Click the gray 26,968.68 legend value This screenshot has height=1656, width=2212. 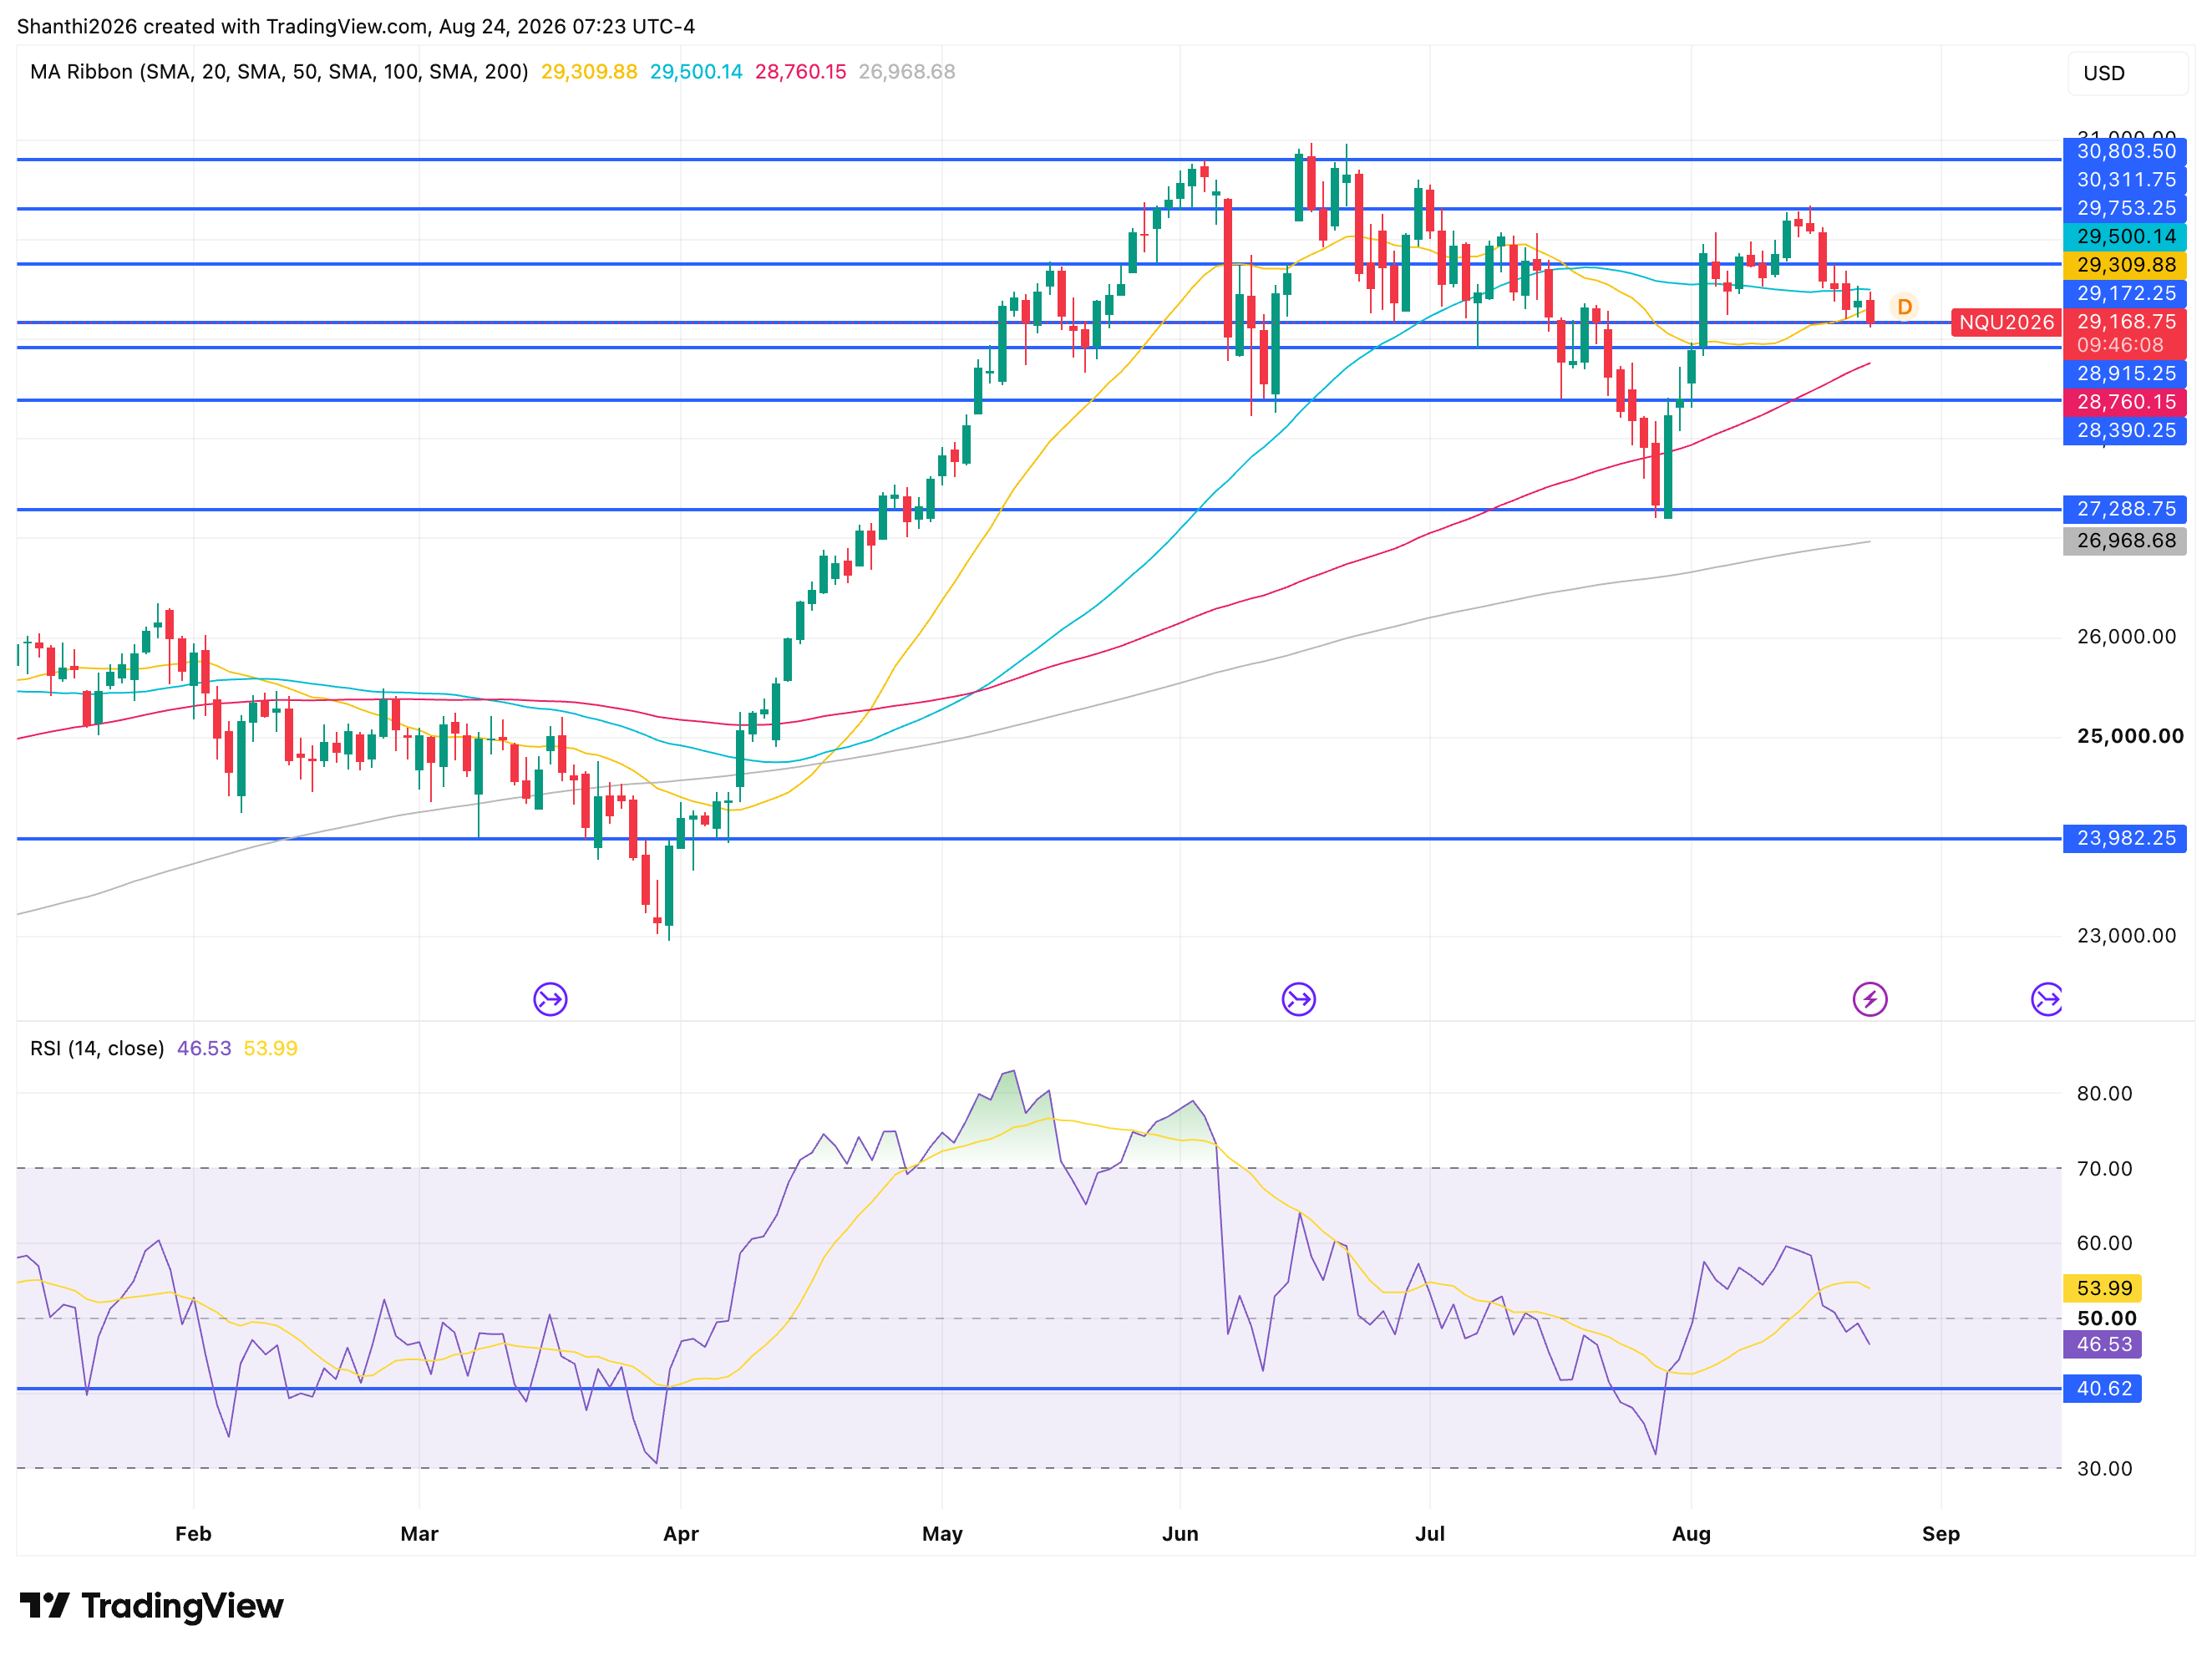coord(907,72)
